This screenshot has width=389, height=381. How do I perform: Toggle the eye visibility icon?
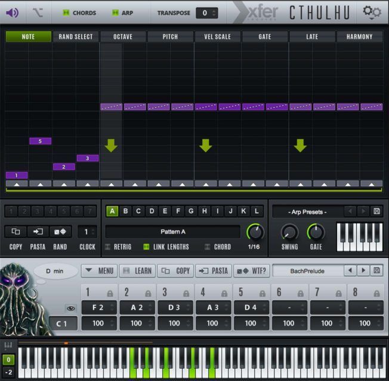(71, 308)
